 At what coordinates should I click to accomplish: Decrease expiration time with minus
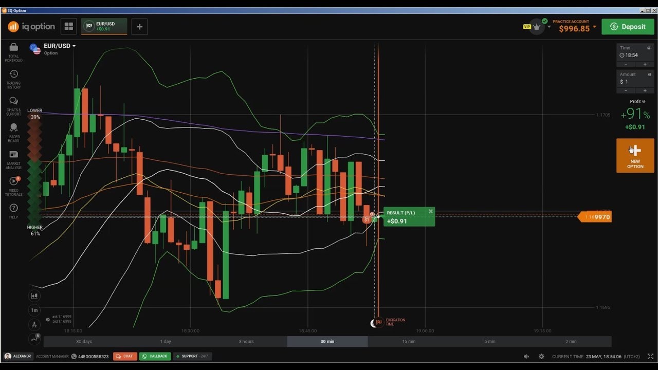(x=626, y=64)
